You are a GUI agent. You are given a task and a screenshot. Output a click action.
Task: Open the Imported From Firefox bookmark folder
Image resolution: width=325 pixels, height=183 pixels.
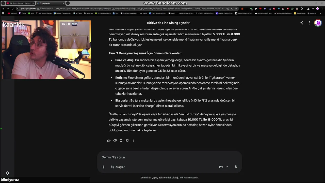(205, 13)
